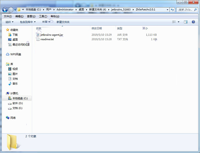Viewport: 200px width, 153px height.
Task: Toggle the preview pane icon
Action: (186, 22)
